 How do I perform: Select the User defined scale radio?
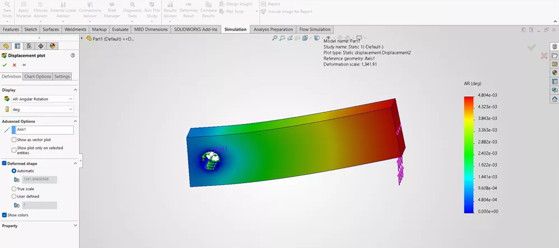[x=14, y=196]
